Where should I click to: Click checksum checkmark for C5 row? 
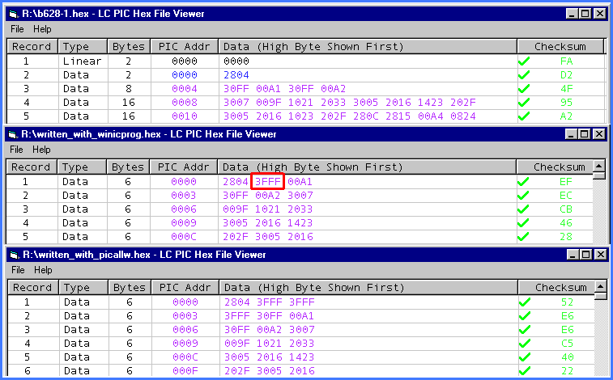click(x=525, y=344)
